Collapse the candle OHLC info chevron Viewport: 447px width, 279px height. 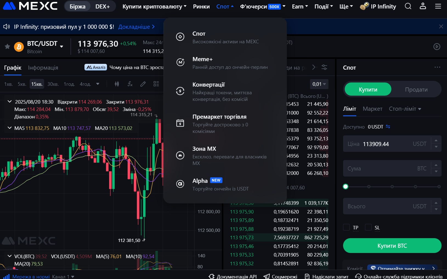coord(10,101)
